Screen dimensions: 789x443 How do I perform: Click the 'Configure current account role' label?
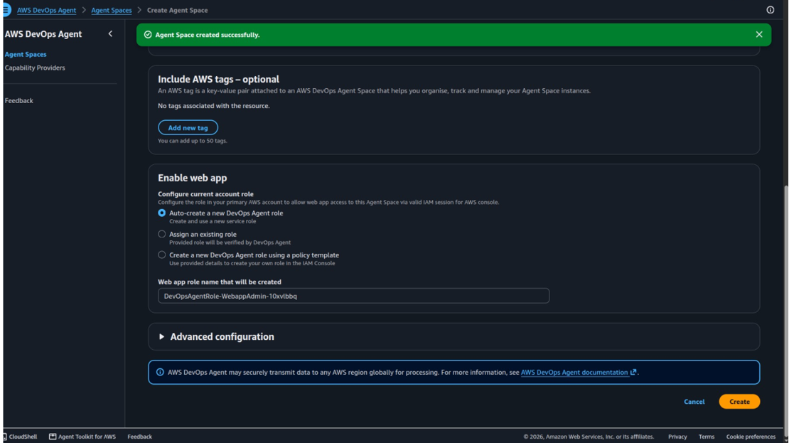pos(206,194)
